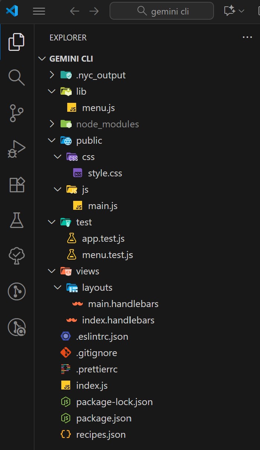Open the package.json file
This screenshot has height=450, width=260.
tap(104, 418)
